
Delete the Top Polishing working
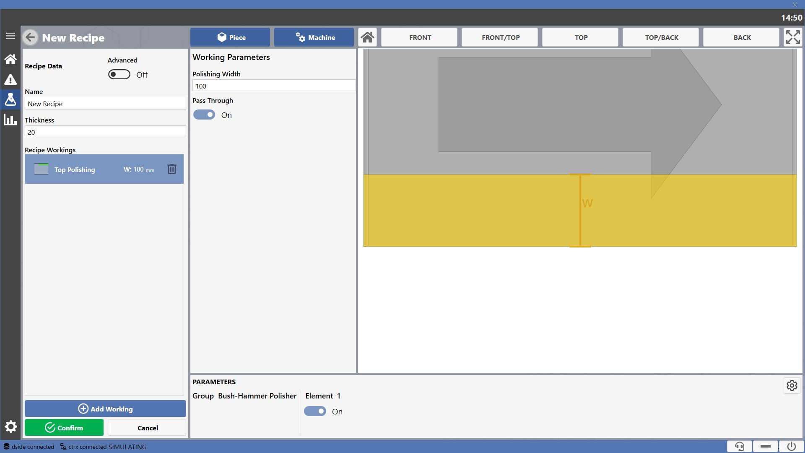172,169
